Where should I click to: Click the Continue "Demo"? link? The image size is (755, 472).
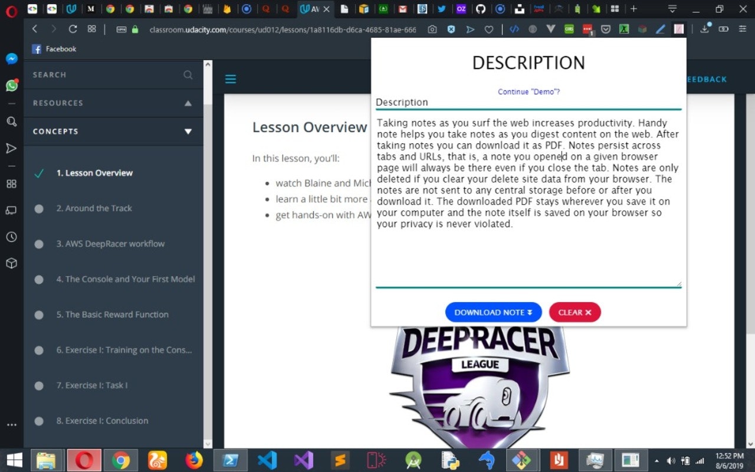pos(528,91)
